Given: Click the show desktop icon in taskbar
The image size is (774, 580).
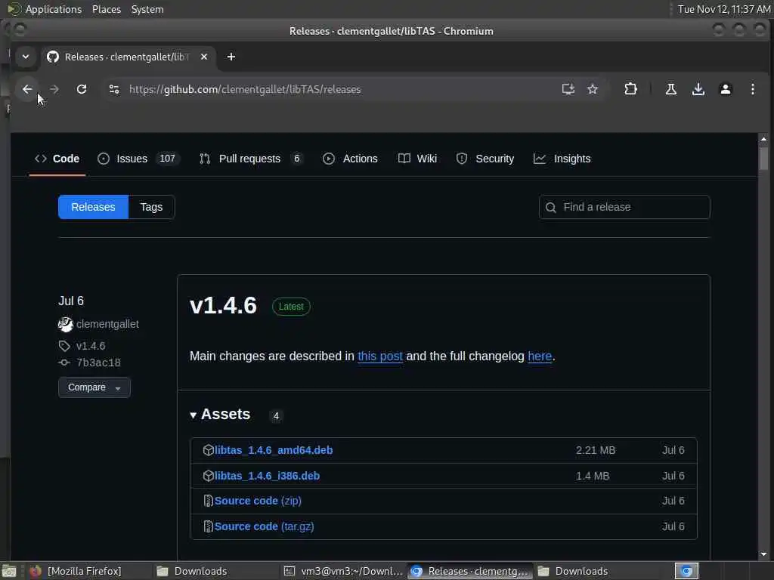Looking at the screenshot, I should point(9,571).
